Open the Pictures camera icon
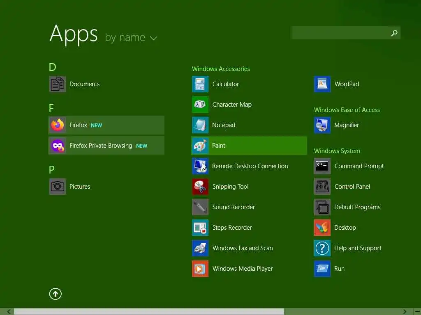This screenshot has width=421, height=315. pyautogui.click(x=58, y=187)
